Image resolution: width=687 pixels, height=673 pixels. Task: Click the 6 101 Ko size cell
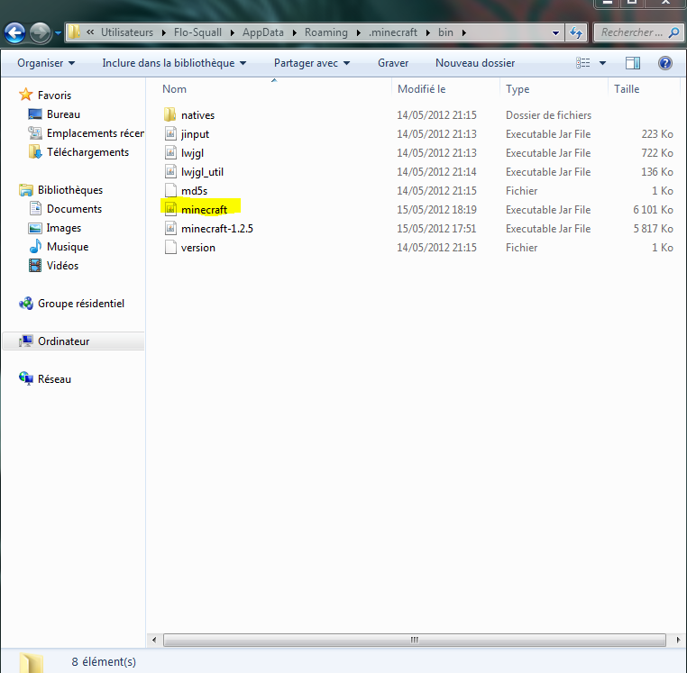(653, 210)
